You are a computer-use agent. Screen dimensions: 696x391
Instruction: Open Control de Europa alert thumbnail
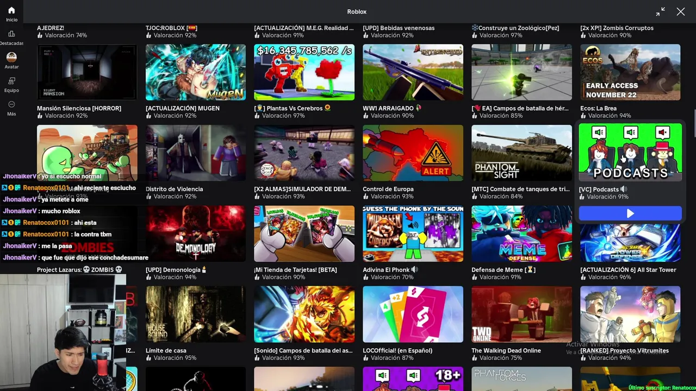pyautogui.click(x=413, y=153)
